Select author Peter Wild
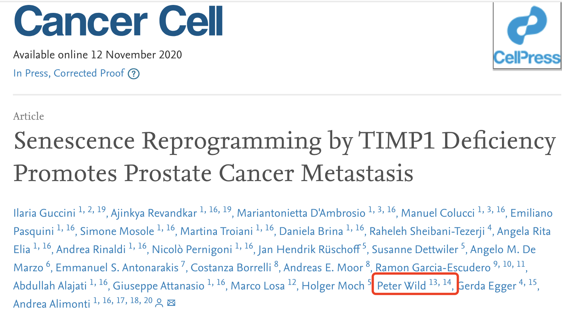 click(401, 286)
